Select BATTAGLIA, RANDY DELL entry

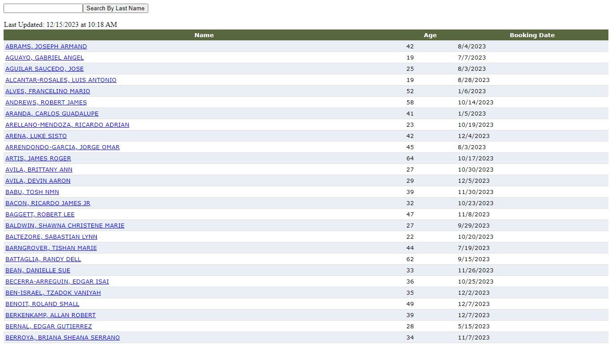[x=43, y=259]
